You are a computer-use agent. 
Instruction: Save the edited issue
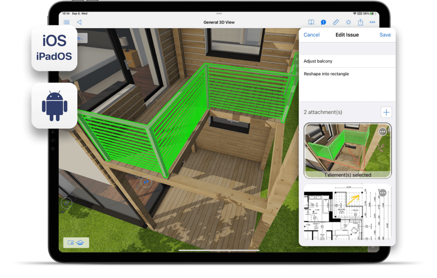(x=385, y=35)
